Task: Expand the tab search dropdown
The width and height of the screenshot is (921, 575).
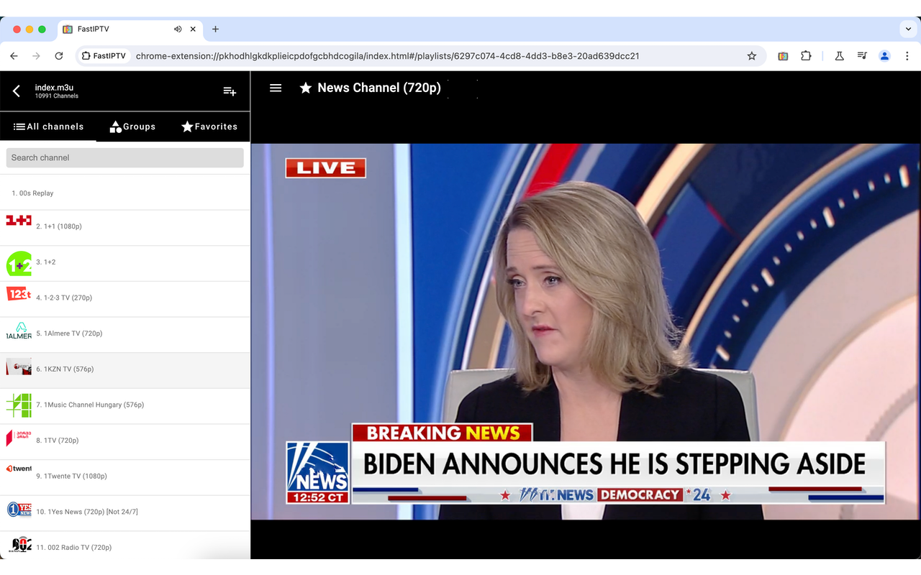Action: [907, 29]
